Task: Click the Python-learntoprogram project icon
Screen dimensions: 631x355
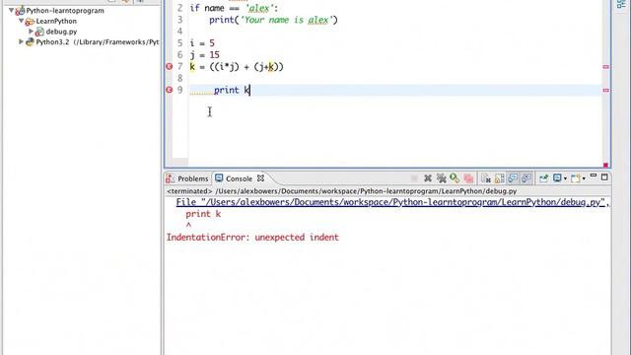Action: click(x=20, y=11)
